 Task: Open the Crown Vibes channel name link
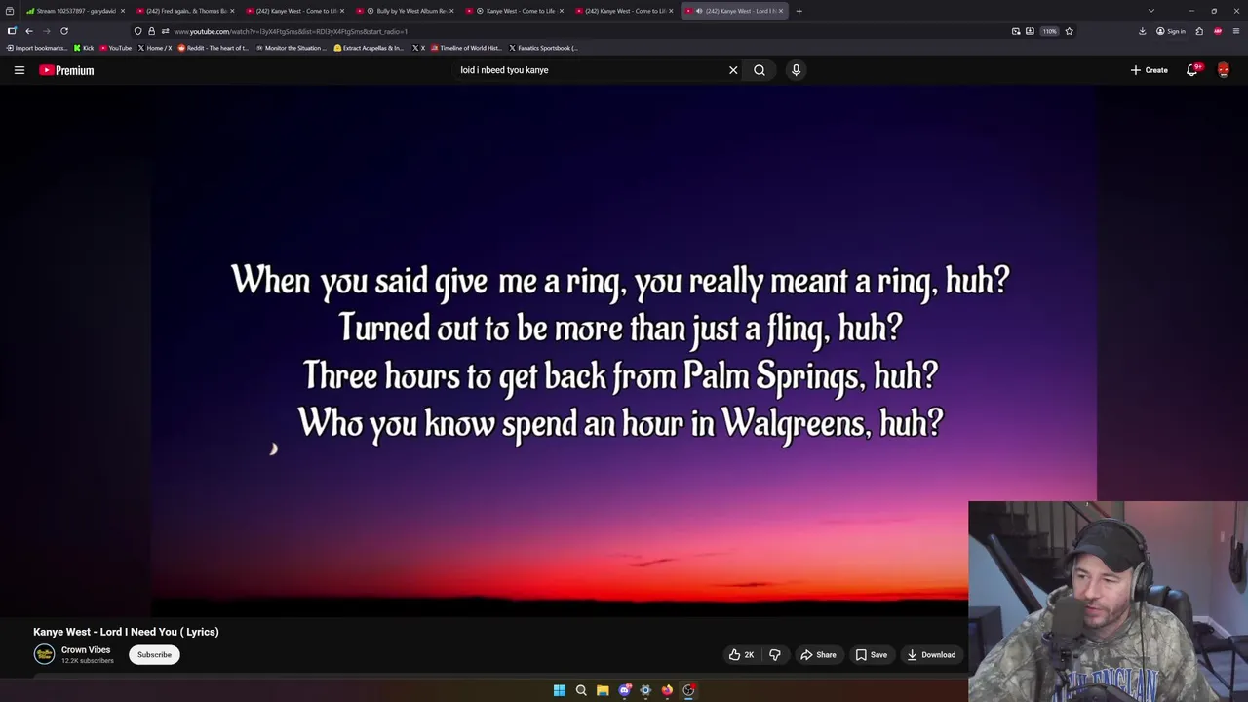coord(86,650)
